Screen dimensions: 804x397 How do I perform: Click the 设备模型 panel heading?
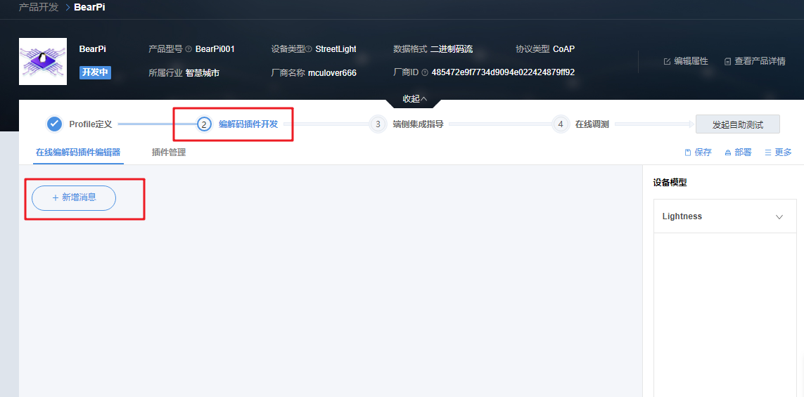tap(670, 183)
